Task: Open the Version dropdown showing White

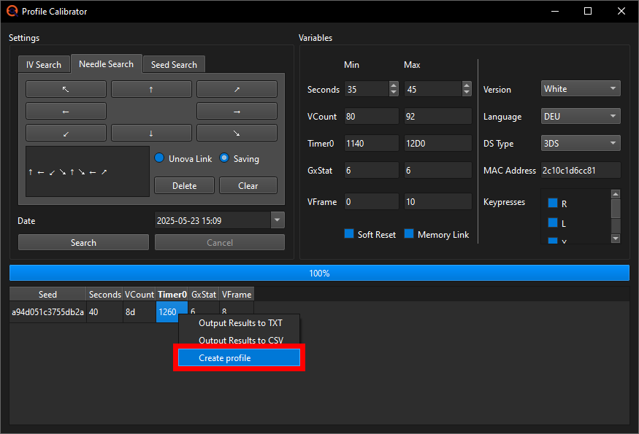Action: pyautogui.click(x=580, y=88)
